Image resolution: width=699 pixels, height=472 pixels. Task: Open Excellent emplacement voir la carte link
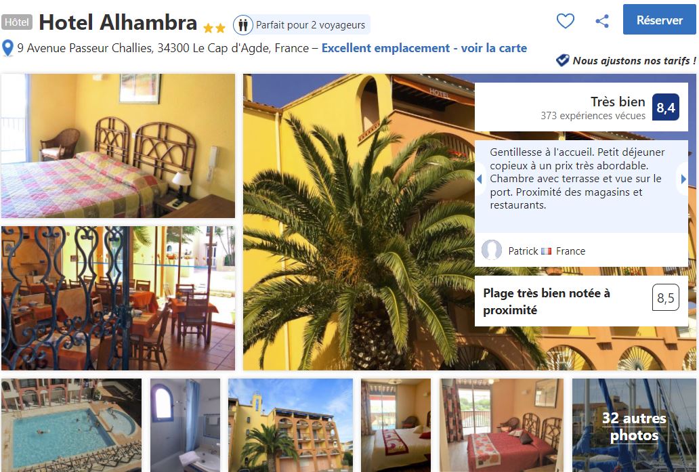(x=424, y=48)
